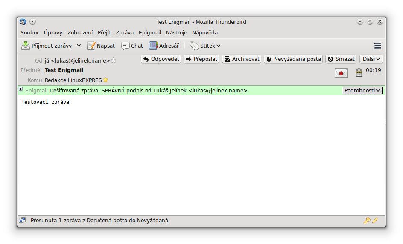Minimize the window with the down-chevron button
Image resolution: width=403 pixels, height=244 pixels.
point(360,22)
